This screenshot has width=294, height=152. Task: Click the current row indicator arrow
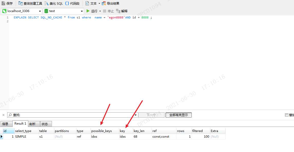(x=2, y=136)
